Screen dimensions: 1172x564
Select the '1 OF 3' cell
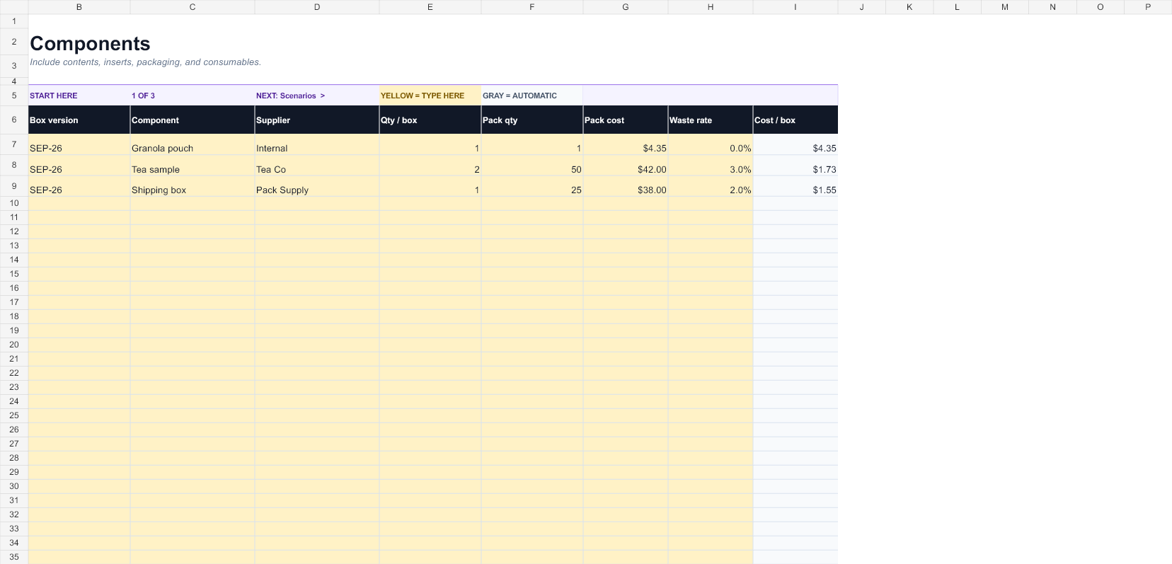point(193,96)
